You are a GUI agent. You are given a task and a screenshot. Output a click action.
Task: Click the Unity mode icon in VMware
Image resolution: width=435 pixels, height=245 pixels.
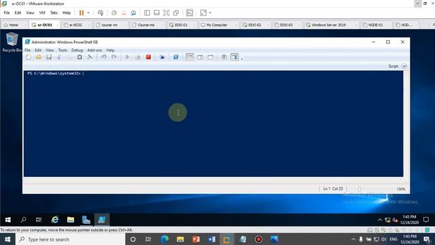176,13
